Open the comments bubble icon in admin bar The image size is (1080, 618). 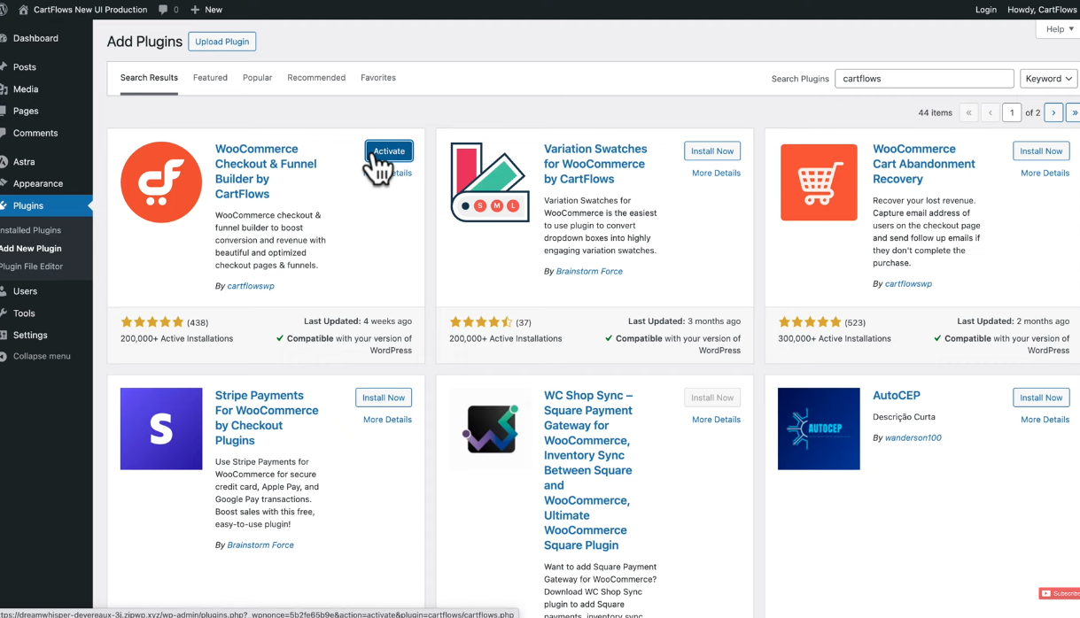(x=164, y=10)
